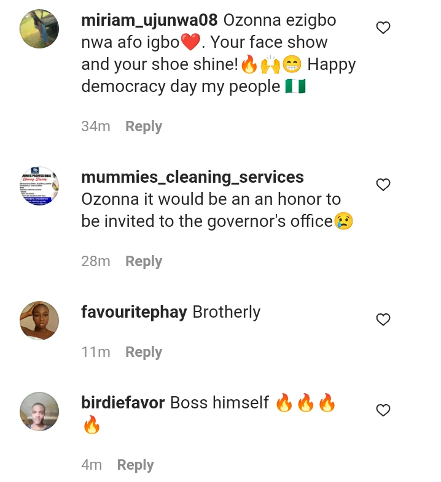Go to birdiefavor's profile via username
441x482 pixels.
123,403
